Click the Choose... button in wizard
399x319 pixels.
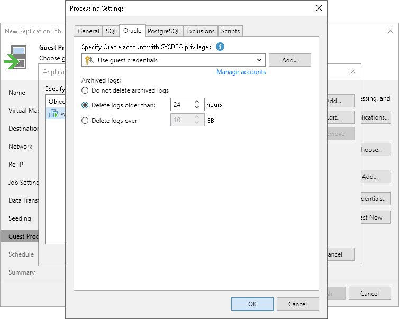tap(376, 150)
